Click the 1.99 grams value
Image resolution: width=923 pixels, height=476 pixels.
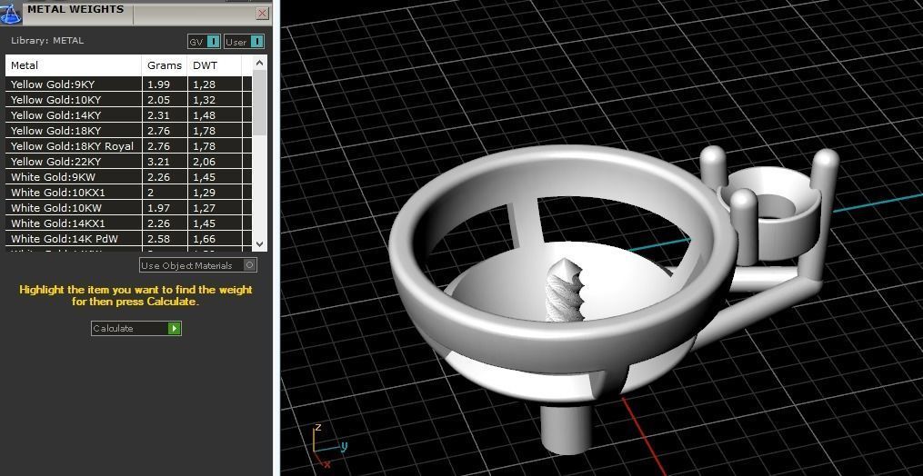pyautogui.click(x=158, y=84)
